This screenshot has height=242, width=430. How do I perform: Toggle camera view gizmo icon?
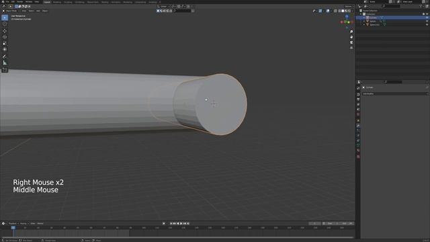pyautogui.click(x=351, y=42)
